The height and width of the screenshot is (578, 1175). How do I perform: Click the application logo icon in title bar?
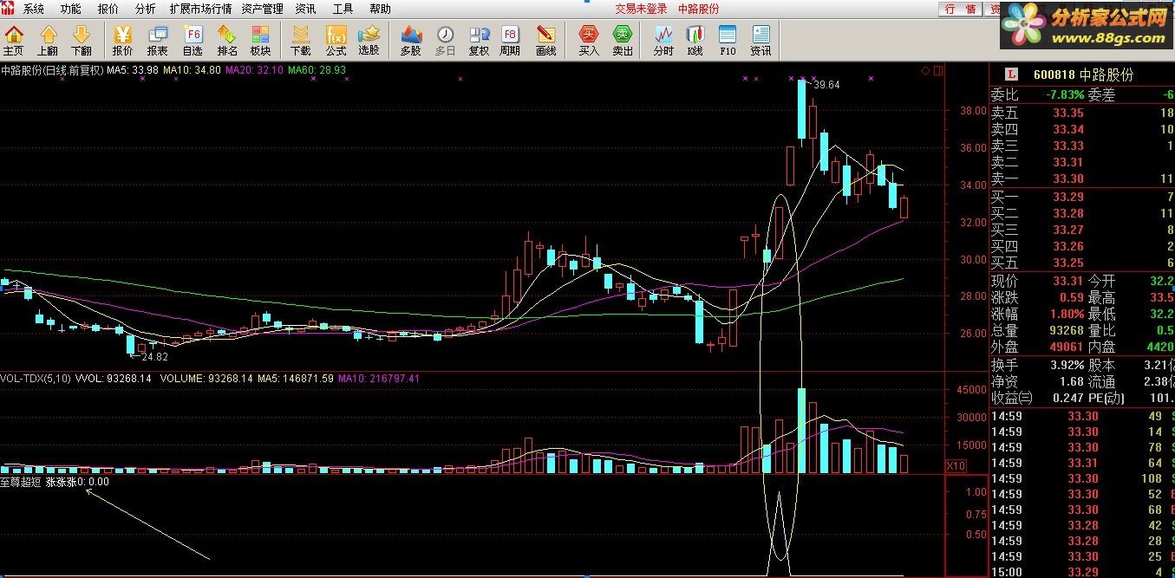point(9,9)
